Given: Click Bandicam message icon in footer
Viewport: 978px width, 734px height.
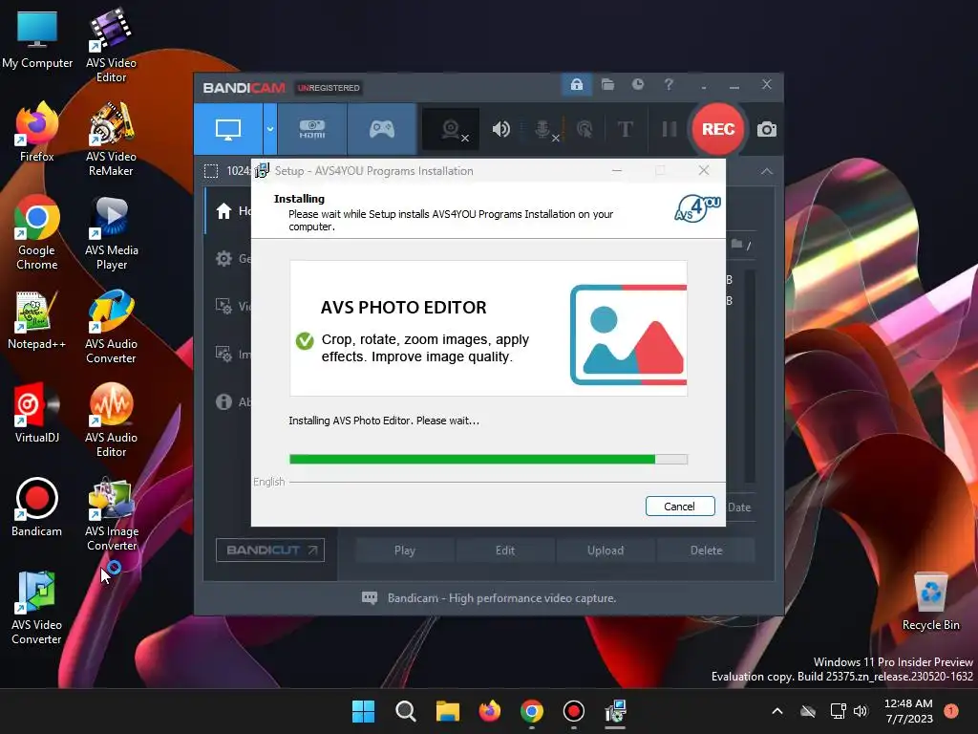Looking at the screenshot, I should click(x=370, y=598).
